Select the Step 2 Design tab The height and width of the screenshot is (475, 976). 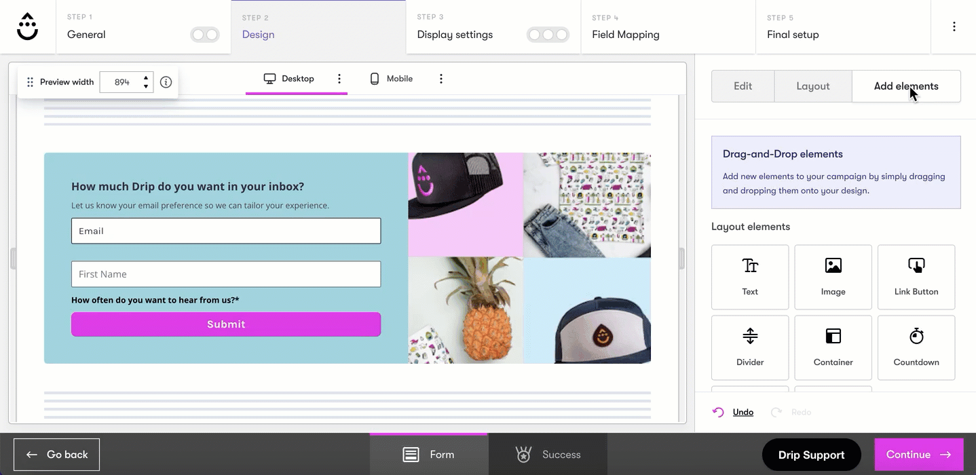(x=318, y=26)
